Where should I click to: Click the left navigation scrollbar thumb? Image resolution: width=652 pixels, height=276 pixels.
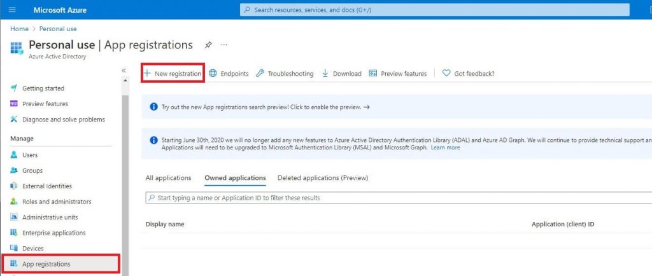[x=125, y=184]
